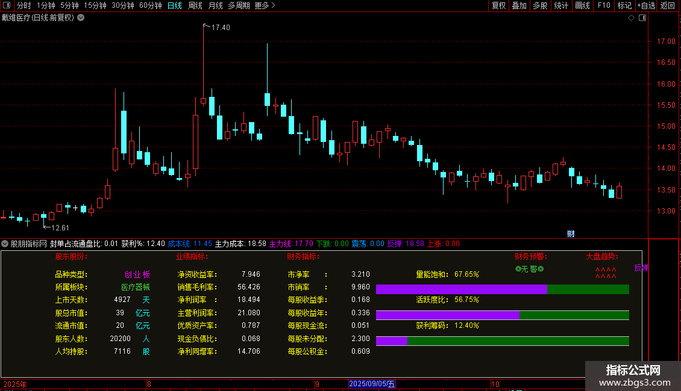Open the 股朋指标网 indicator dropdown arrow
The width and height of the screenshot is (681, 391).
(5, 244)
